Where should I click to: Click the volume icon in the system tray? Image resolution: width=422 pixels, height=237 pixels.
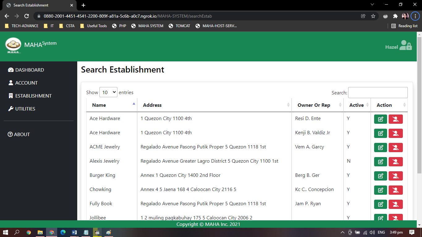point(372,232)
